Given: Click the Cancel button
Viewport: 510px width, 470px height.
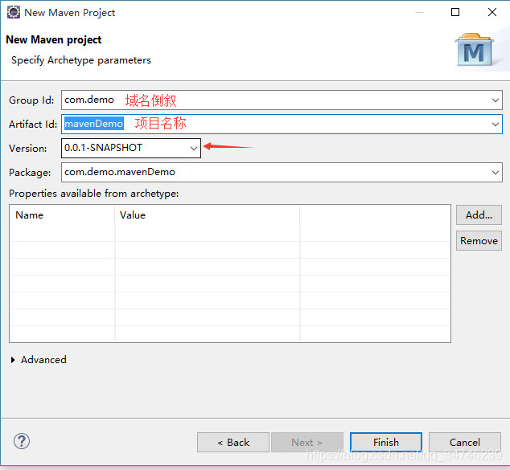Looking at the screenshot, I should point(464,442).
